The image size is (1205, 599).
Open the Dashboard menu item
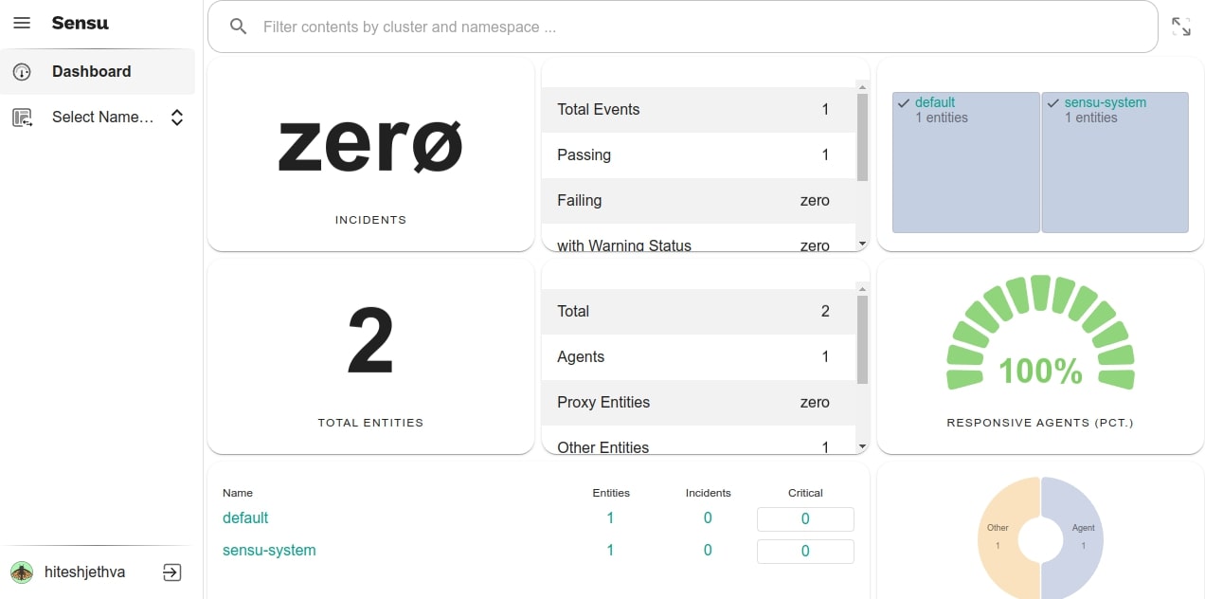pos(98,72)
